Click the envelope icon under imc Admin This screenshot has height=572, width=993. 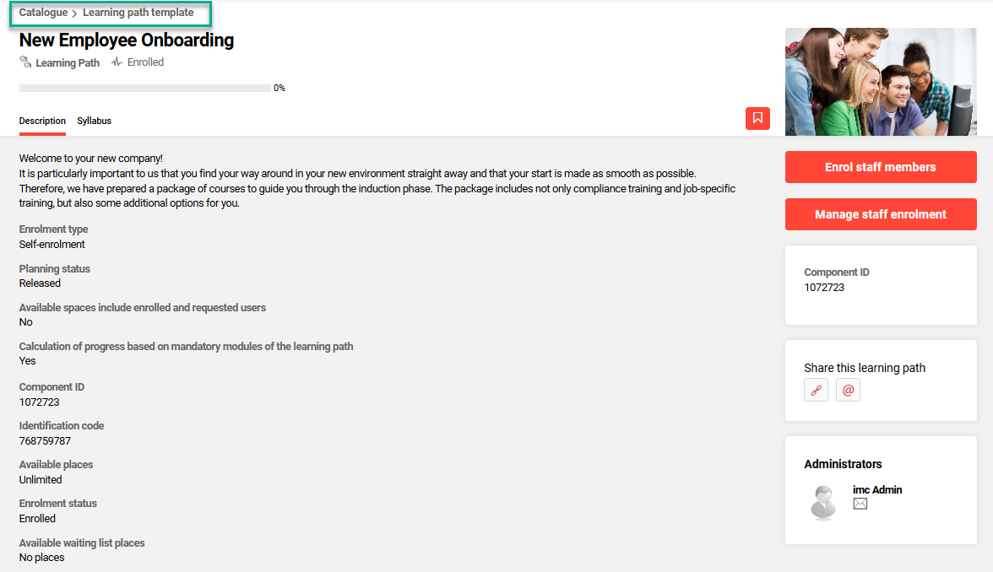860,504
